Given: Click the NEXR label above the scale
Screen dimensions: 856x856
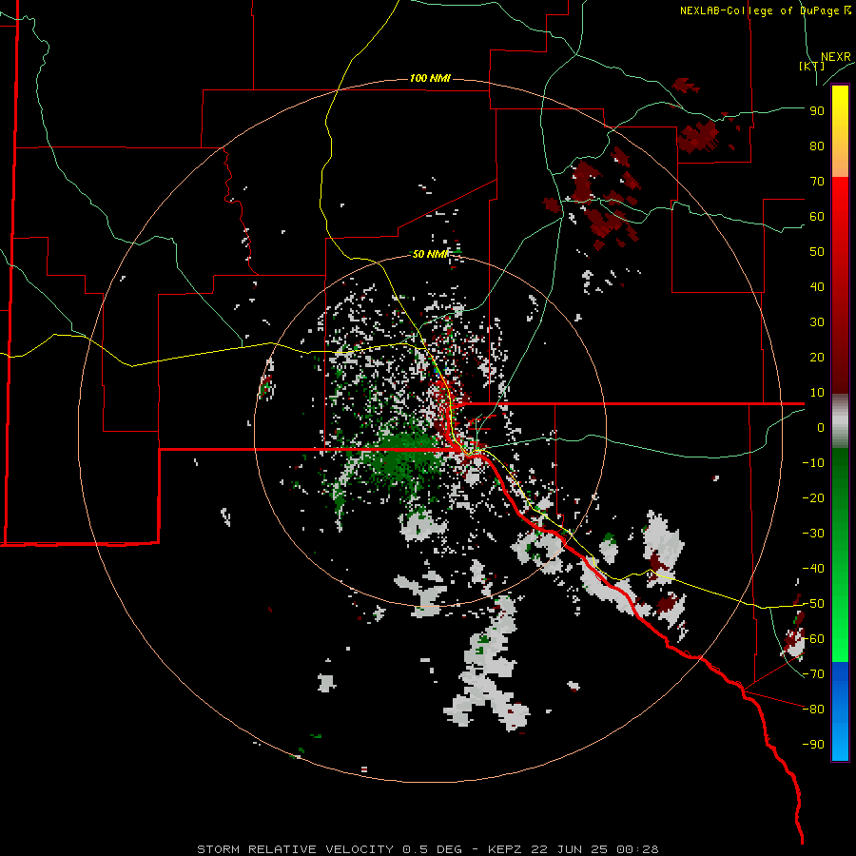Looking at the screenshot, I should coord(836,57).
